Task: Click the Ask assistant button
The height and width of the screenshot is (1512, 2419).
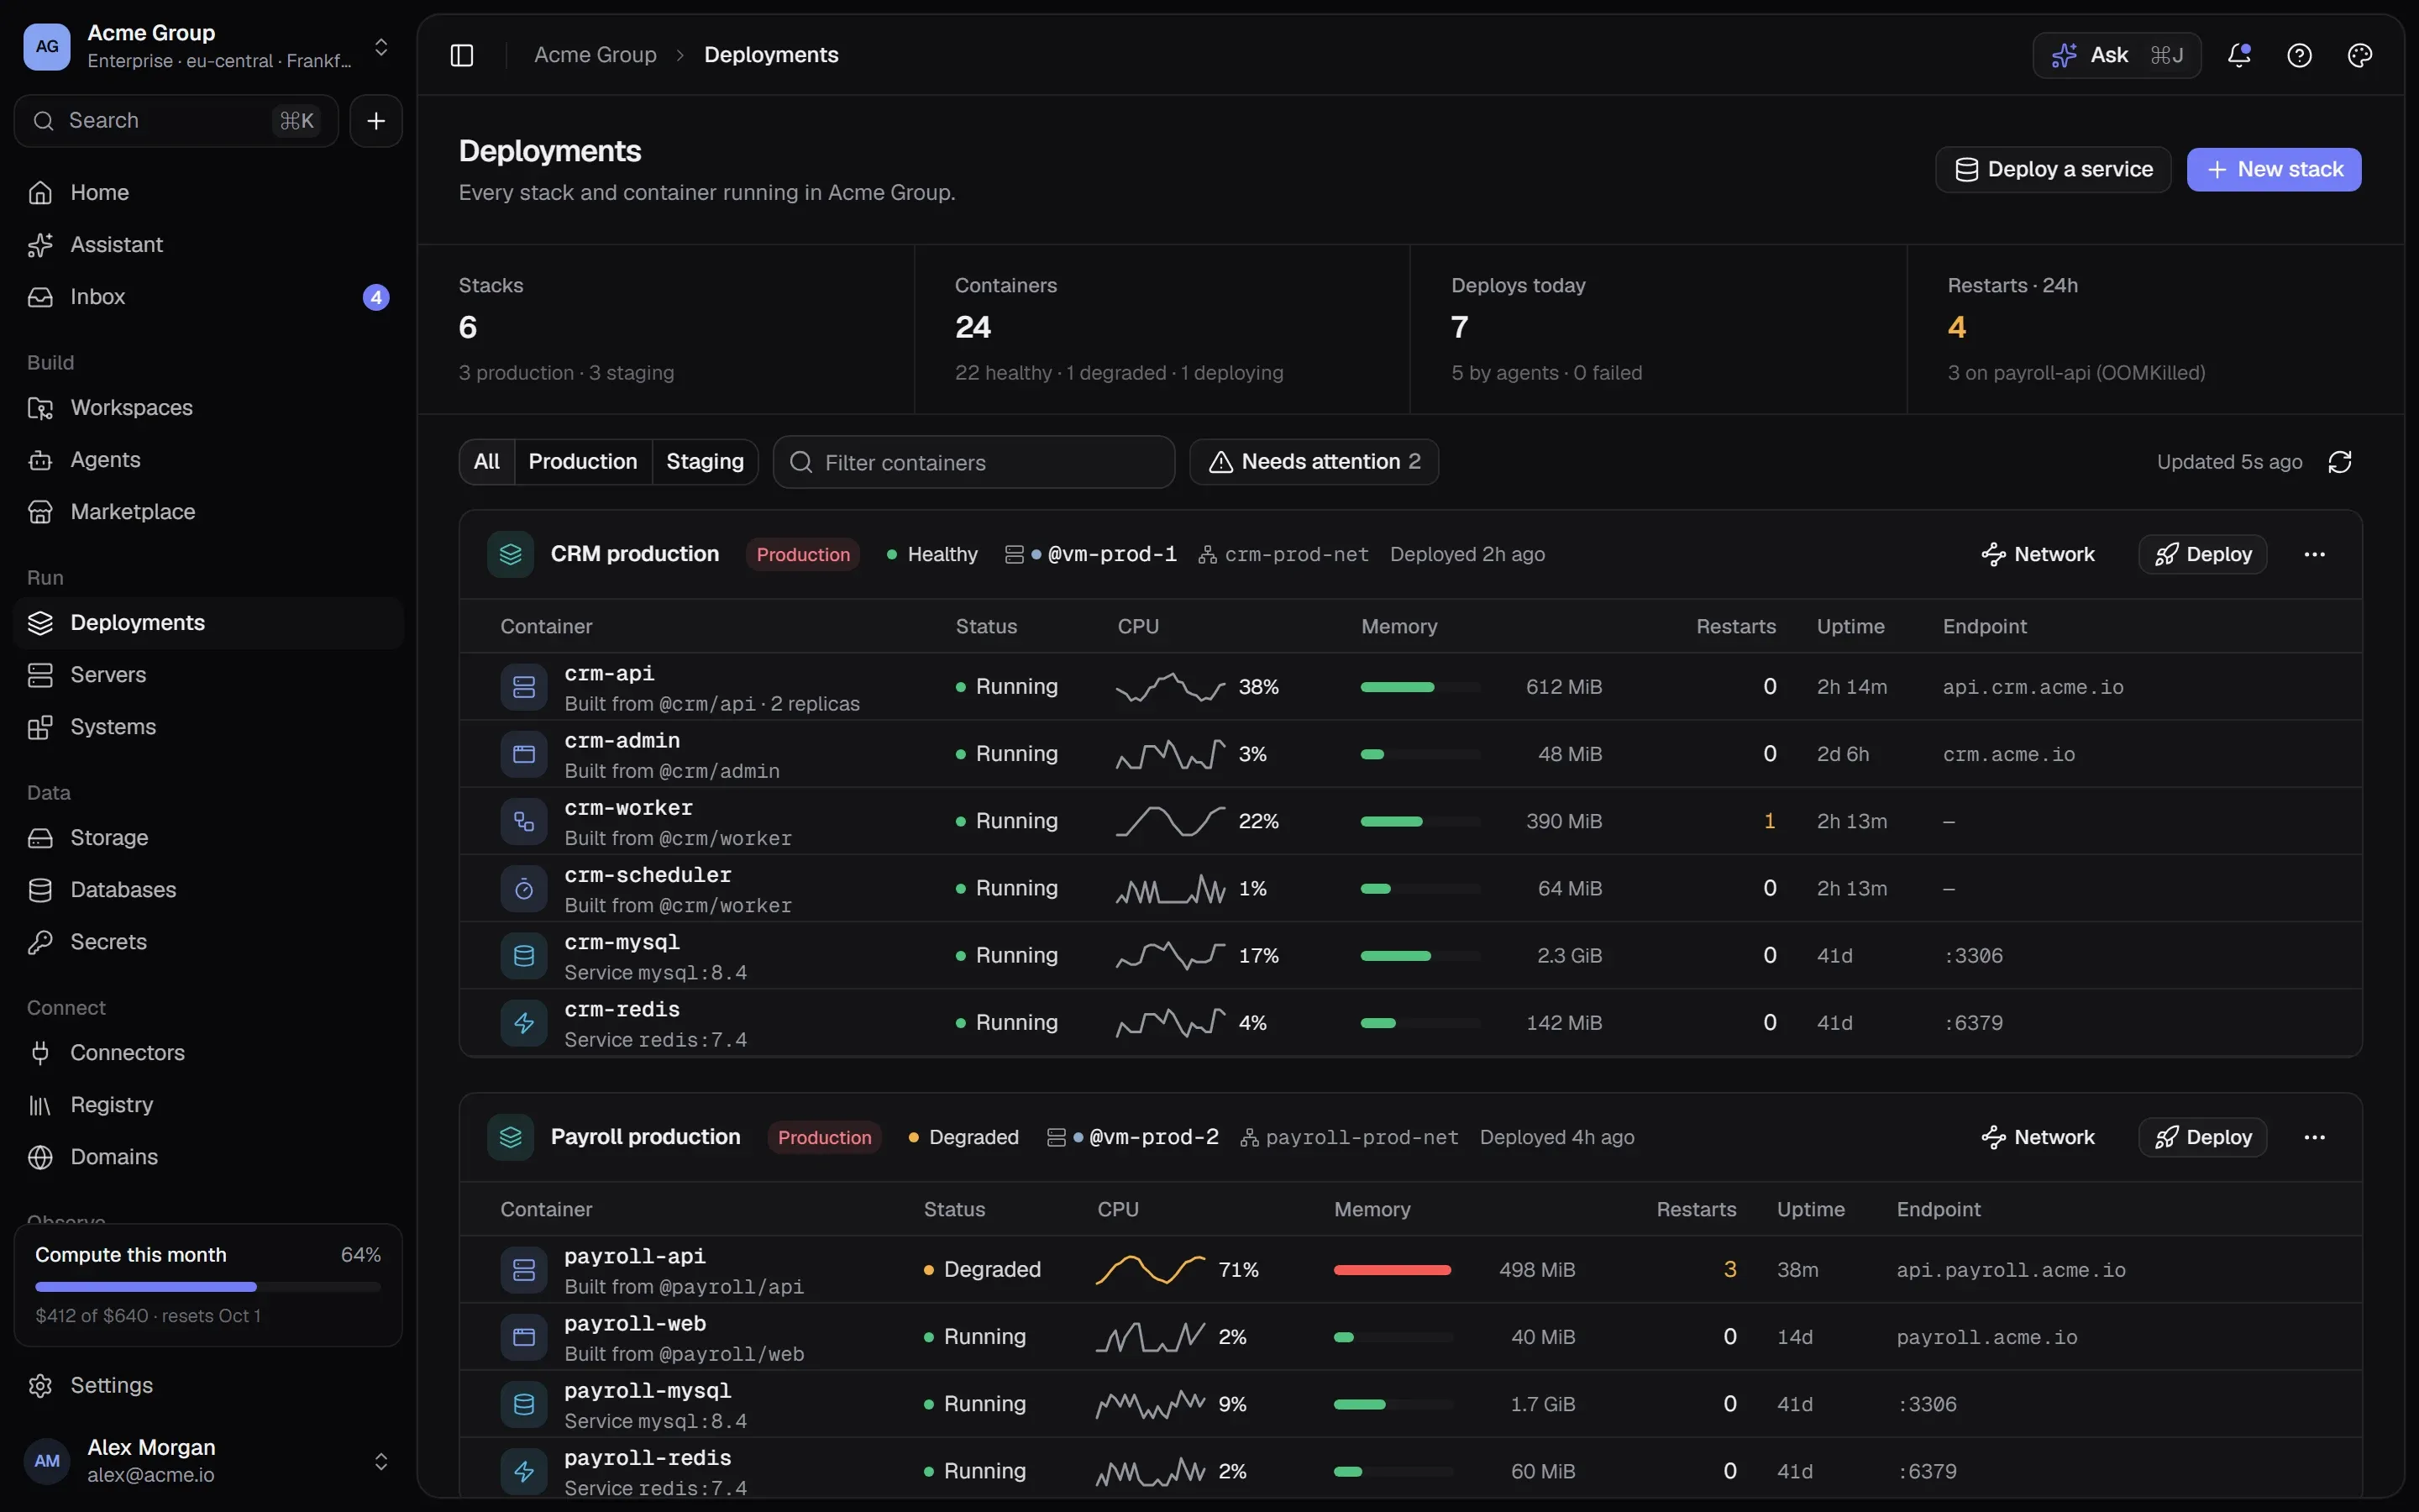Action: [2117, 55]
